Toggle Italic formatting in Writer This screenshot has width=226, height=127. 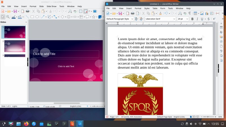tap(197, 19)
